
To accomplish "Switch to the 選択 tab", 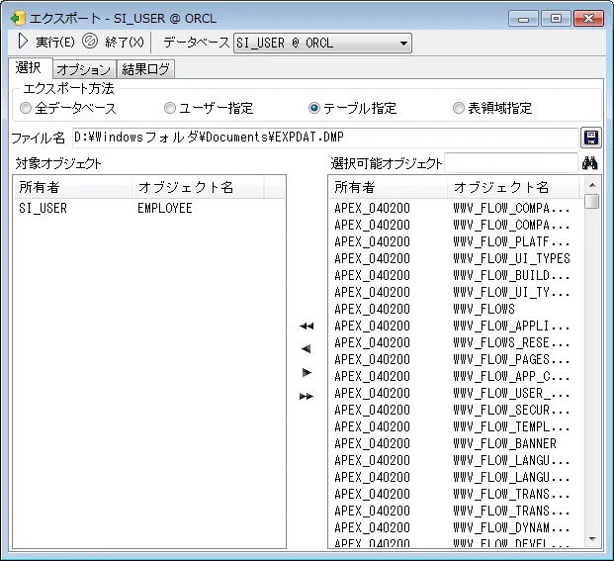I will click(30, 68).
